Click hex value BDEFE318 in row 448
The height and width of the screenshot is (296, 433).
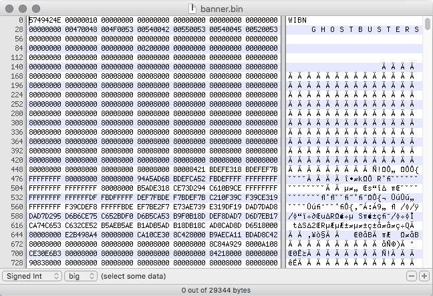(x=225, y=169)
